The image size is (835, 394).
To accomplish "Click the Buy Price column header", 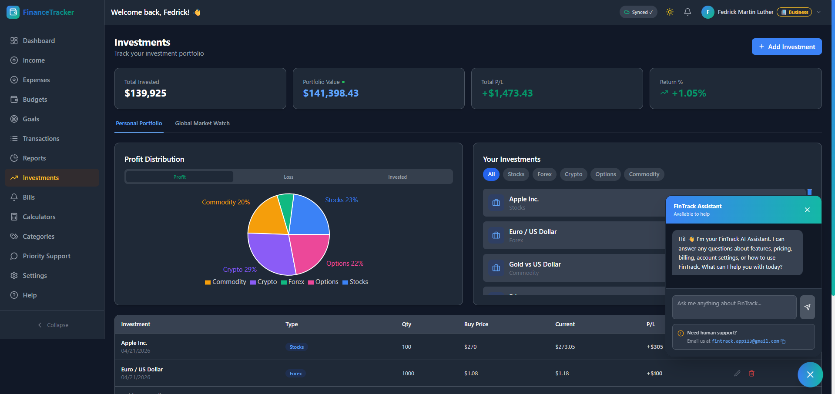I will pyautogui.click(x=476, y=324).
